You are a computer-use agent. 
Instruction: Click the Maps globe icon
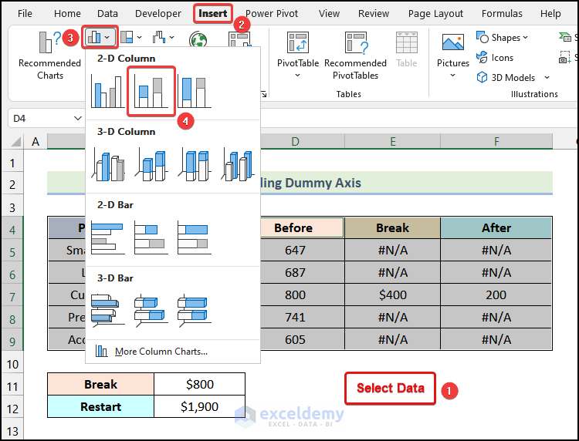(198, 40)
